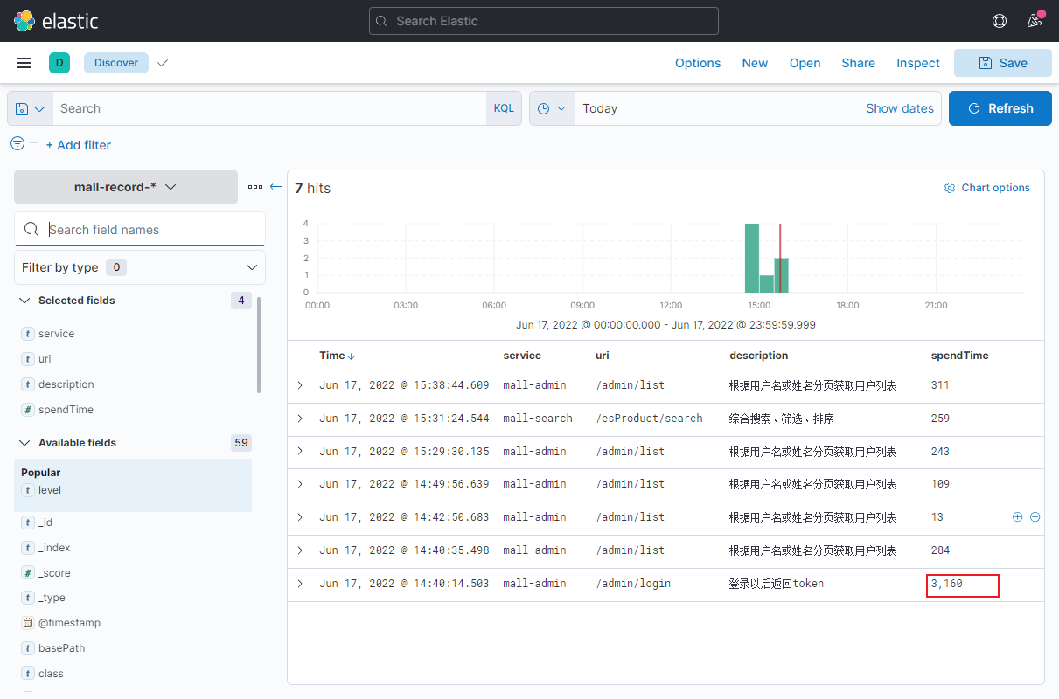Click the magnifier in the field names search box
The height and width of the screenshot is (699, 1059).
(31, 229)
